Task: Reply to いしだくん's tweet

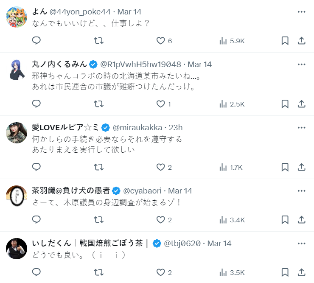Action: pos(36,272)
